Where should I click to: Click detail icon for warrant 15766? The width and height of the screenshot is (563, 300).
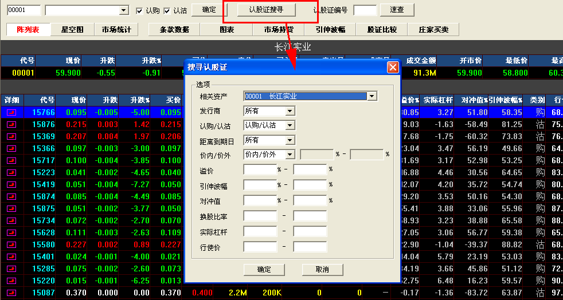pos(11,113)
